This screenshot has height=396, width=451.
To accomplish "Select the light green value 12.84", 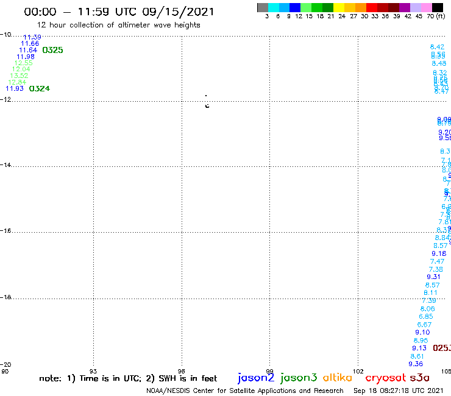I will coord(17,82).
